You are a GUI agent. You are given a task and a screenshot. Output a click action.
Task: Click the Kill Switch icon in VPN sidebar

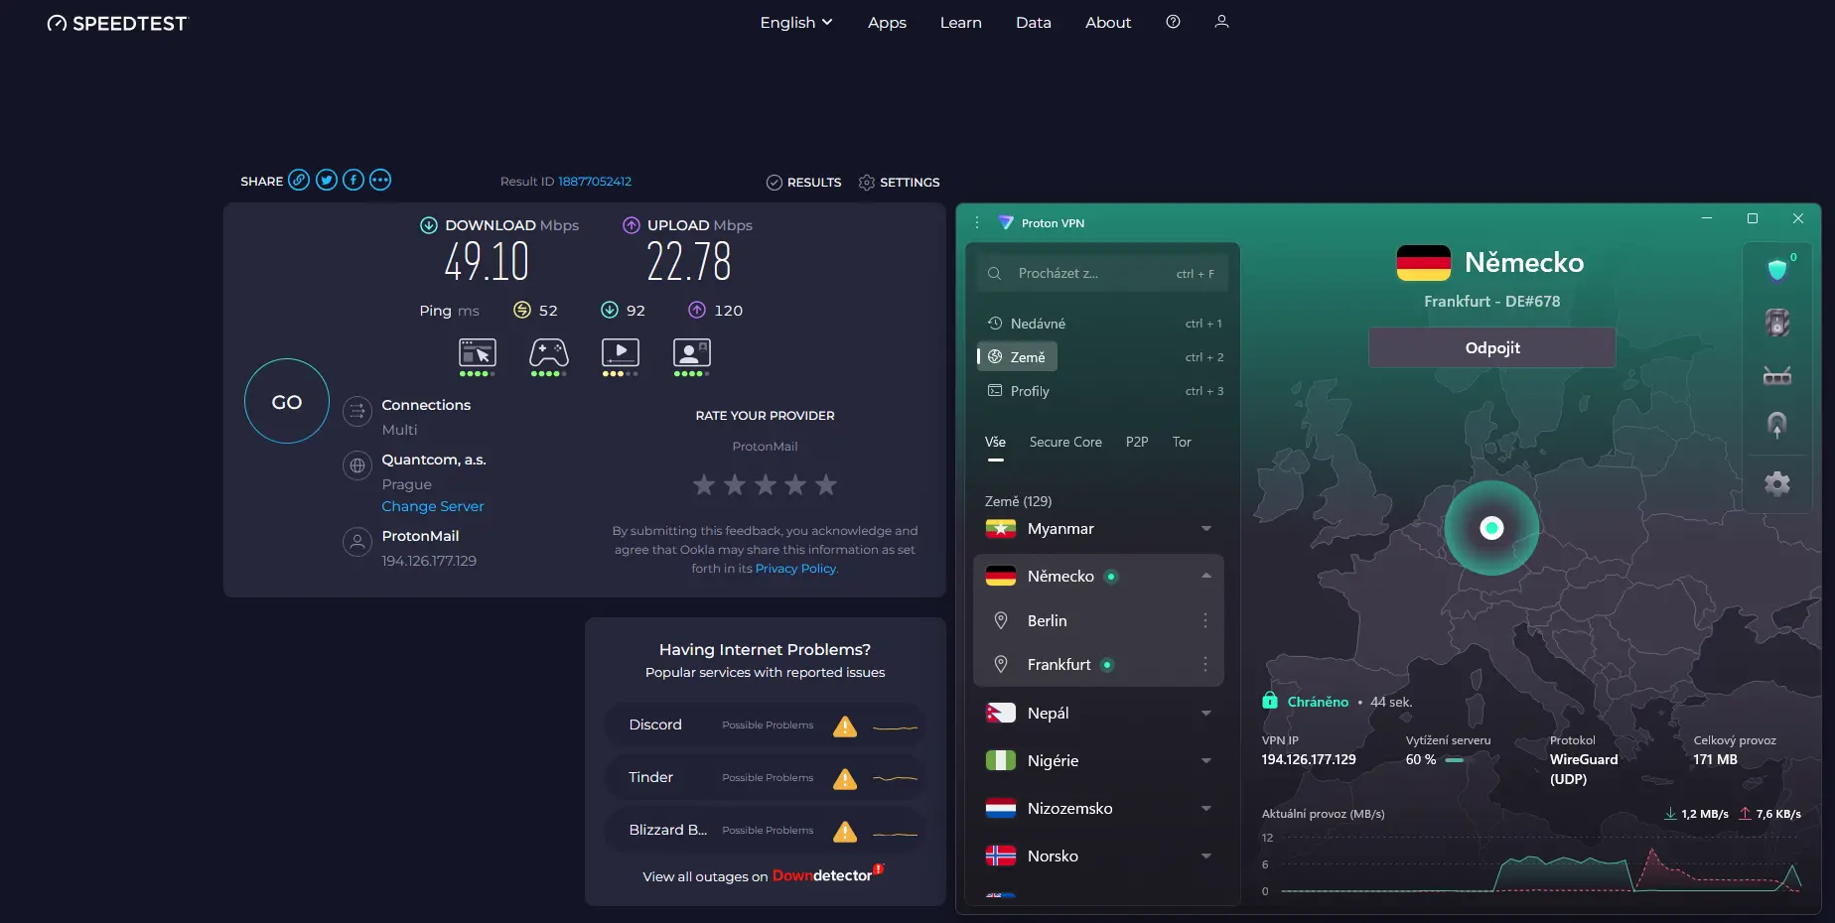(x=1776, y=323)
